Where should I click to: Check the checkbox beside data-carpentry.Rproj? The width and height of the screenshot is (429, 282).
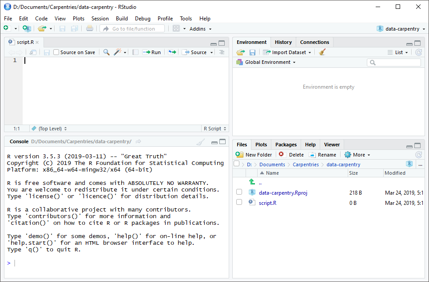pos(239,192)
